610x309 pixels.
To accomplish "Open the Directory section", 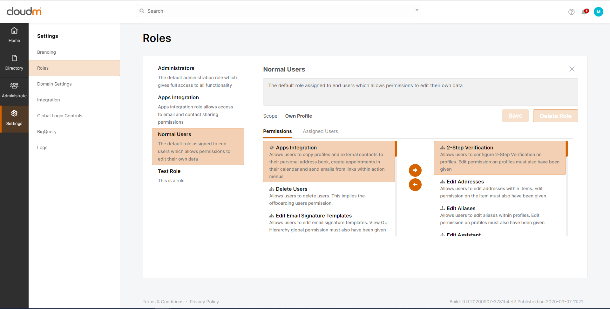I will 14,63.
